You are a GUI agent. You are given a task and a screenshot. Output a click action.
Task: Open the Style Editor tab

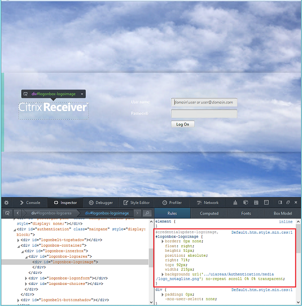point(136,202)
